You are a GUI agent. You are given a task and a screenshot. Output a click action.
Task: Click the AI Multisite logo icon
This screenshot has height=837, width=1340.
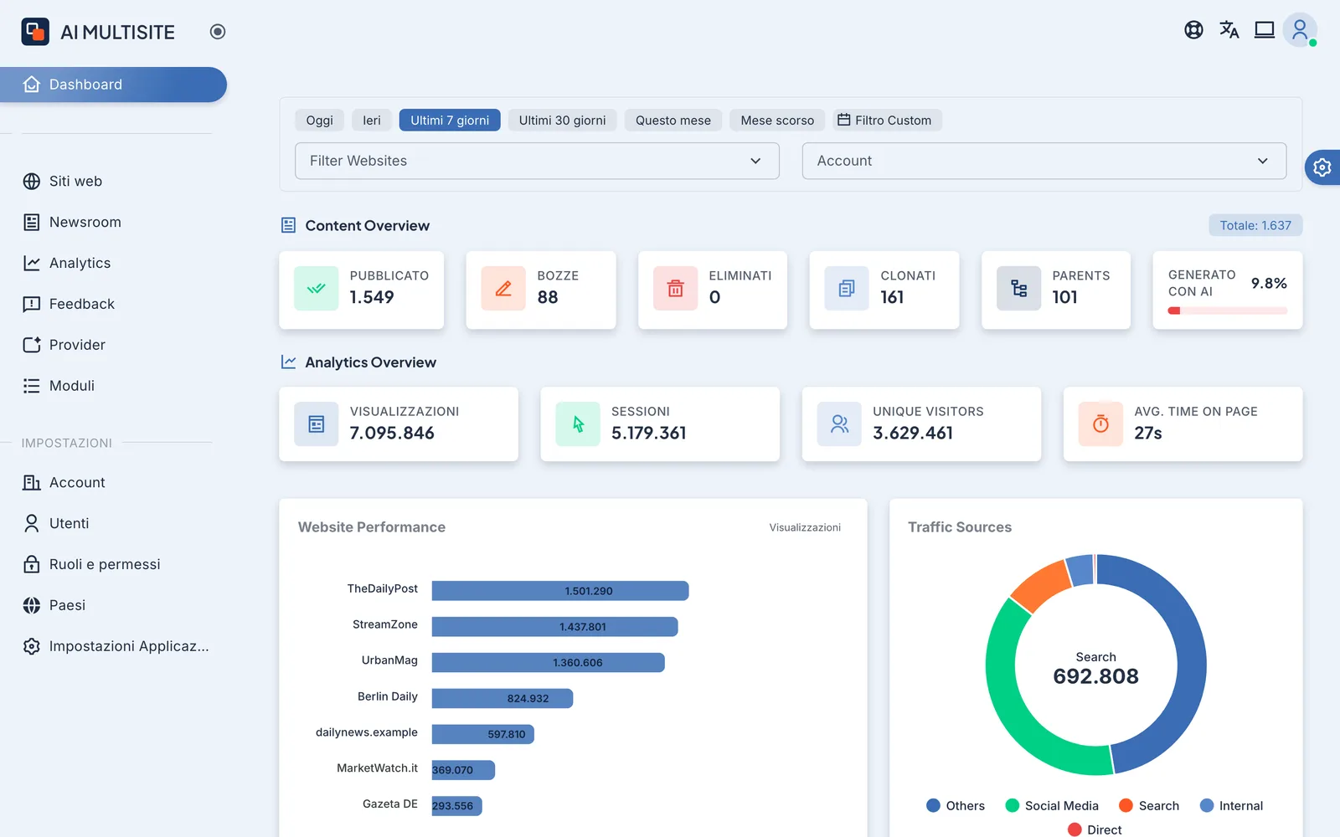(35, 32)
